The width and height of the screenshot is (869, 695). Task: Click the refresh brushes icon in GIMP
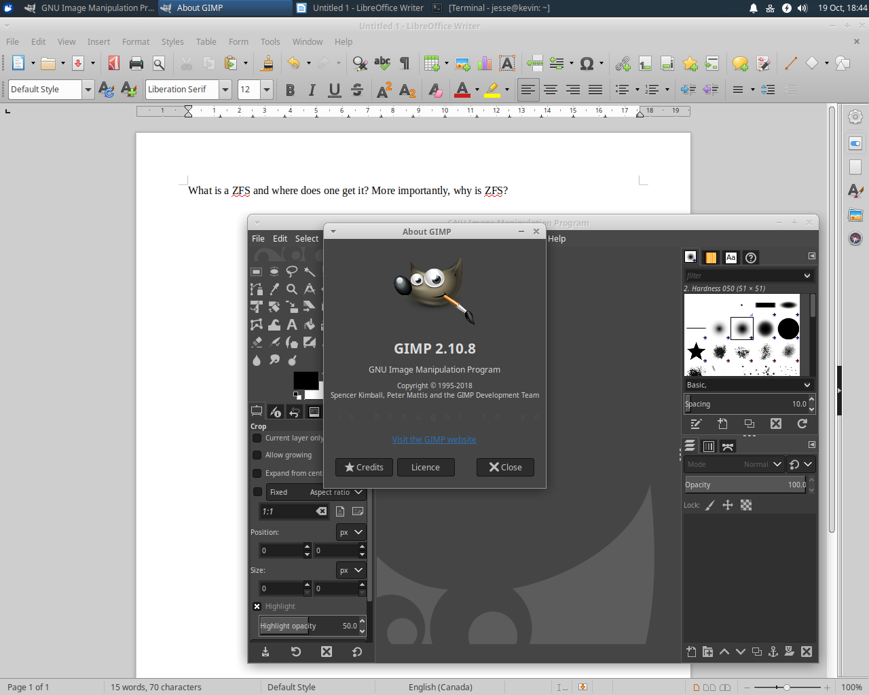click(x=802, y=424)
